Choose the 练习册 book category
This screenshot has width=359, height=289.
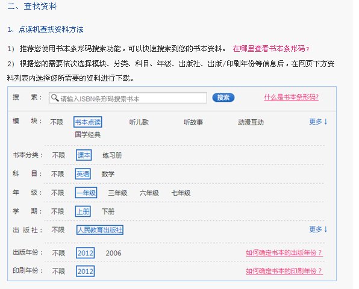click(112, 155)
